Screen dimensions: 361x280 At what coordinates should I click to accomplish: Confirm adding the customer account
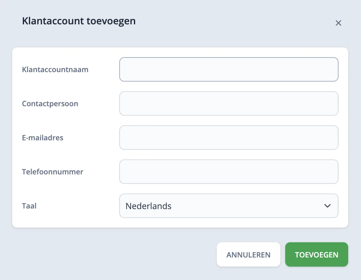317,254
